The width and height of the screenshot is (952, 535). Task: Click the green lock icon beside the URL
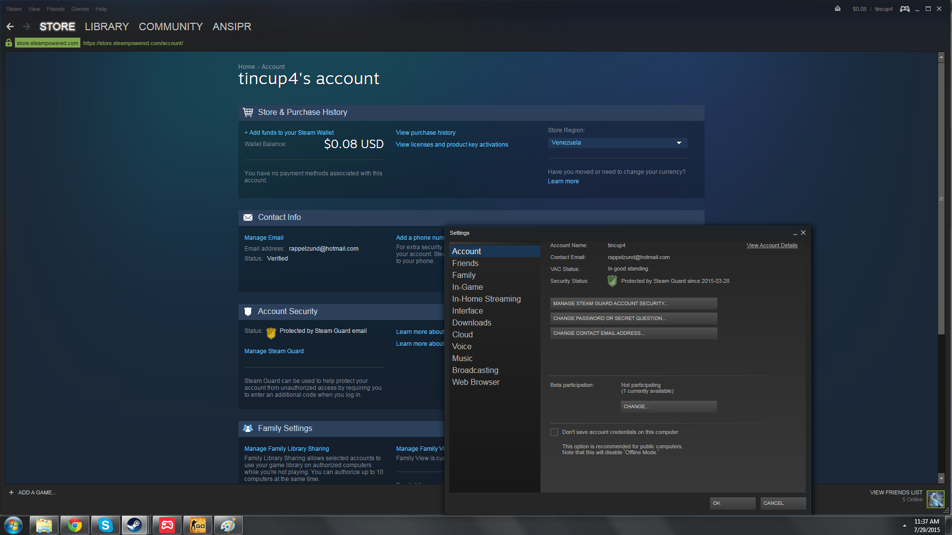(x=9, y=43)
